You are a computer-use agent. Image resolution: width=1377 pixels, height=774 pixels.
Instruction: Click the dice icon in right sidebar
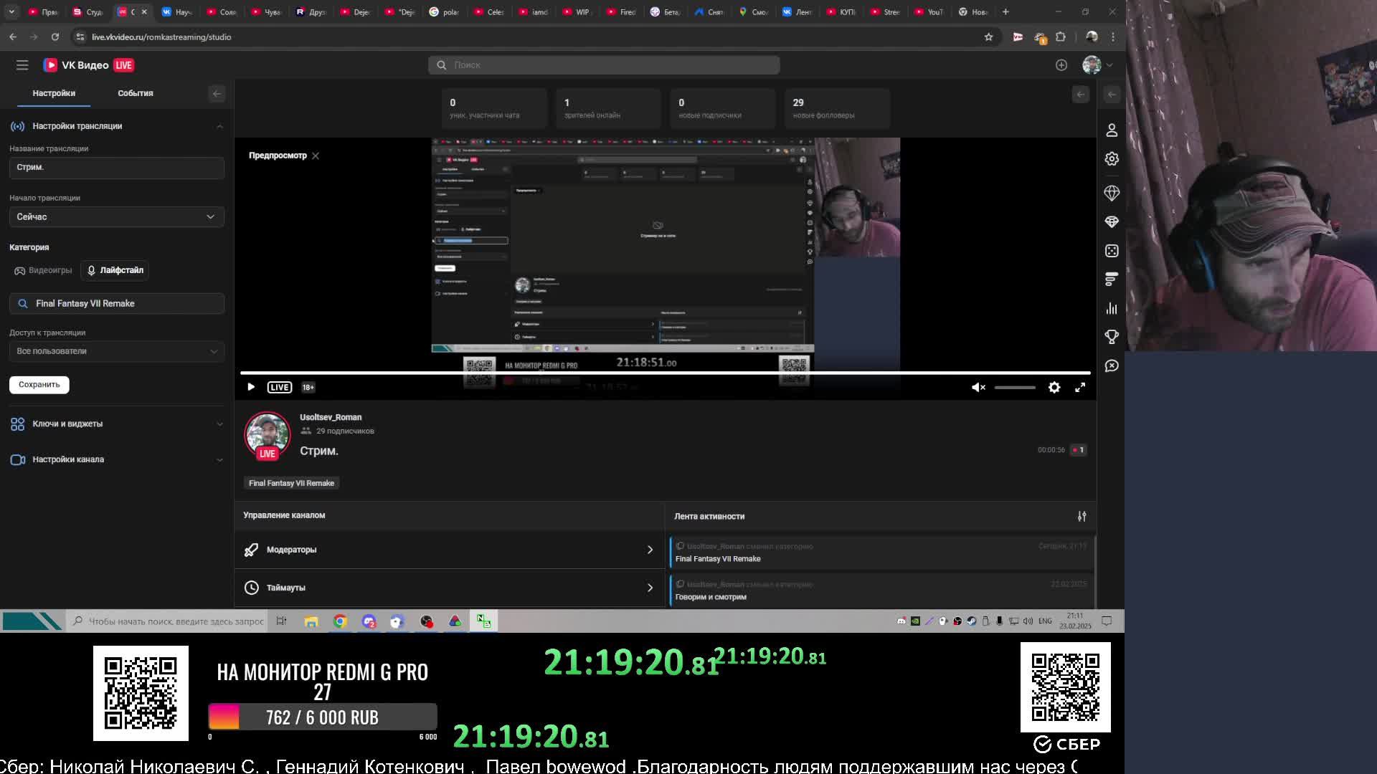click(1112, 251)
